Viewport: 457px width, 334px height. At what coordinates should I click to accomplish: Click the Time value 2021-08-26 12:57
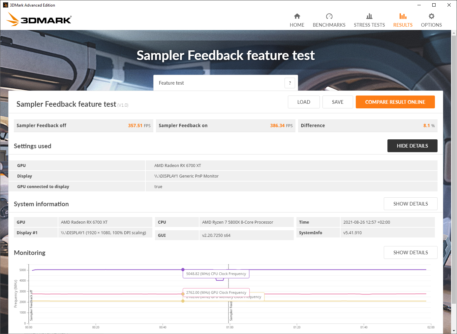tap(367, 222)
